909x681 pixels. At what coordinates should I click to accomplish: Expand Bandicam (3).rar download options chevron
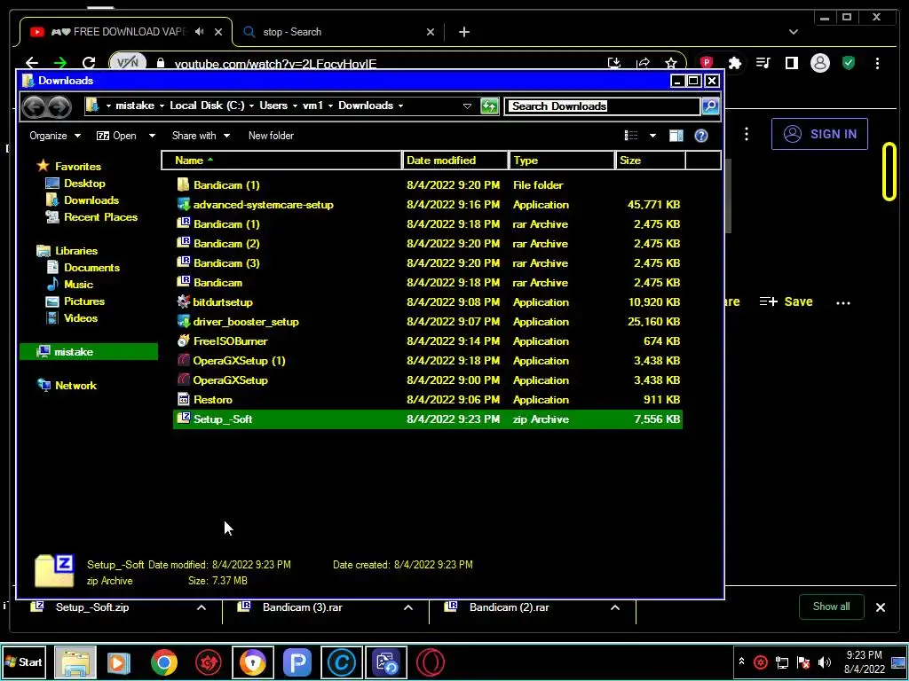click(408, 607)
